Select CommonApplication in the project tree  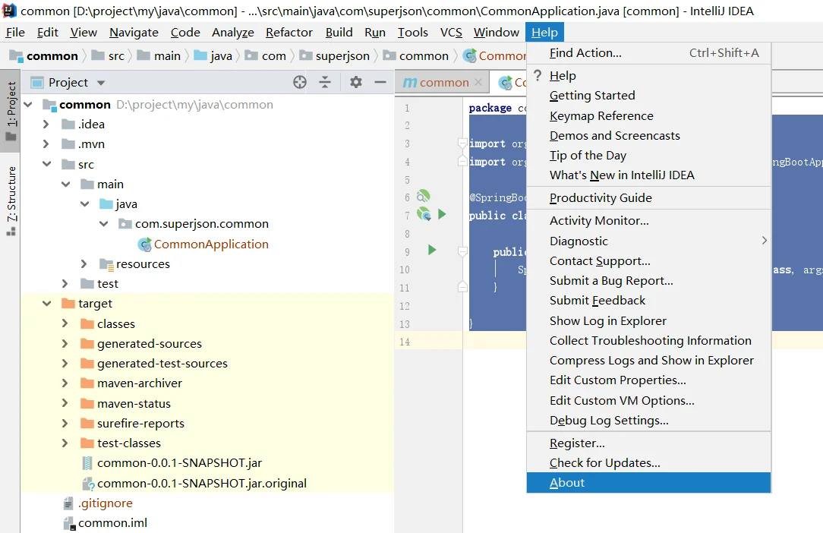pos(210,244)
